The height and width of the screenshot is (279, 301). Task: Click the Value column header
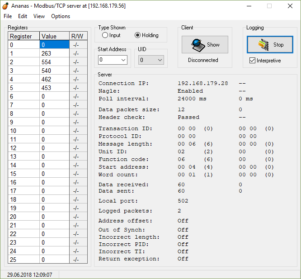[54, 36]
